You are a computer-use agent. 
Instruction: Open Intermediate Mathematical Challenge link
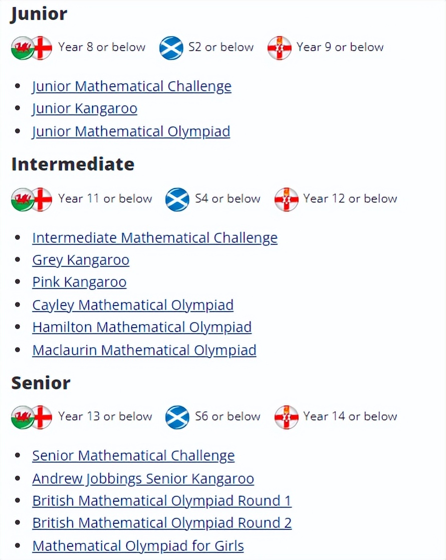155,238
